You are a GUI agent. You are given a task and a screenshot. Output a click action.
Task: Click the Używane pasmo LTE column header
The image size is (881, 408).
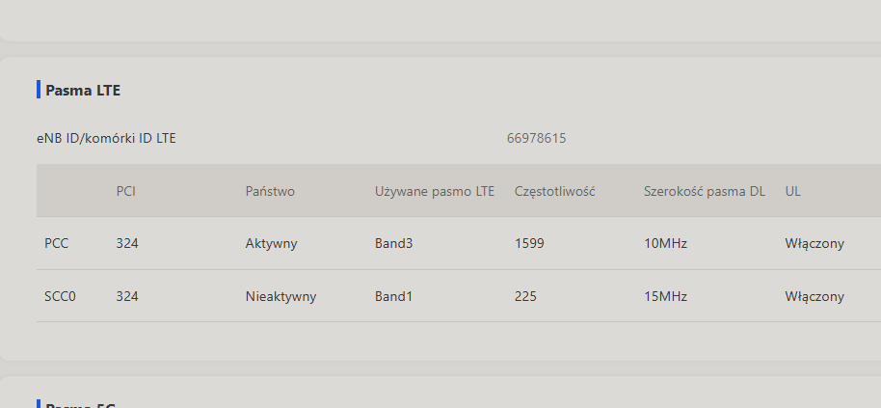point(435,192)
